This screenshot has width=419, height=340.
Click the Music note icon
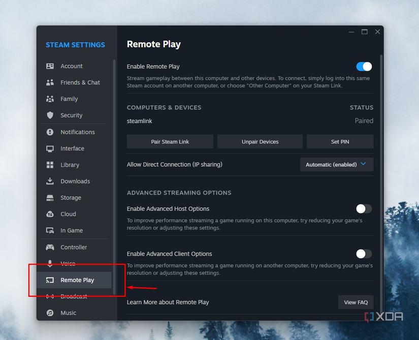[50, 313]
